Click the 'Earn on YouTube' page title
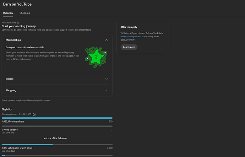The image size is (245, 157). 17,4
